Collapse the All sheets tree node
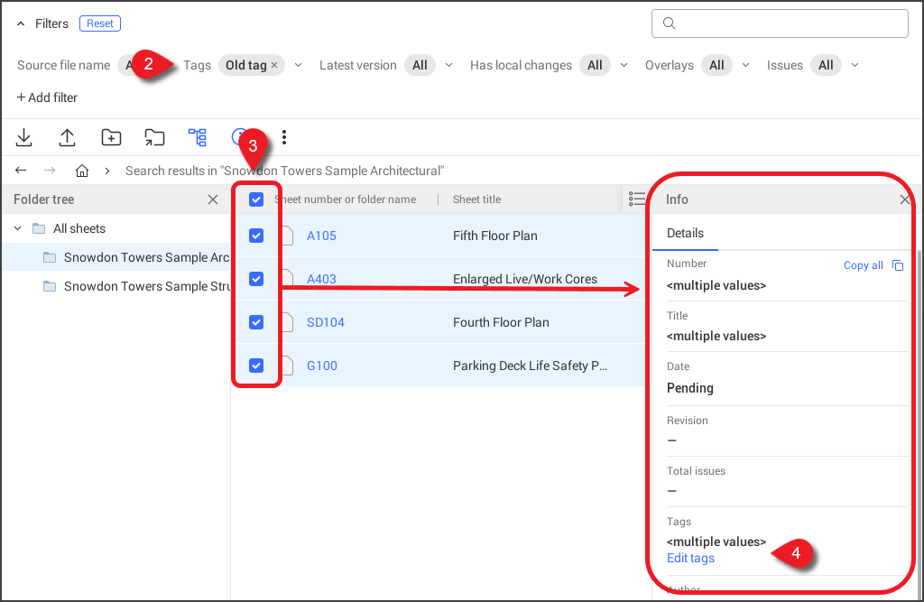The image size is (924, 602). [x=18, y=228]
